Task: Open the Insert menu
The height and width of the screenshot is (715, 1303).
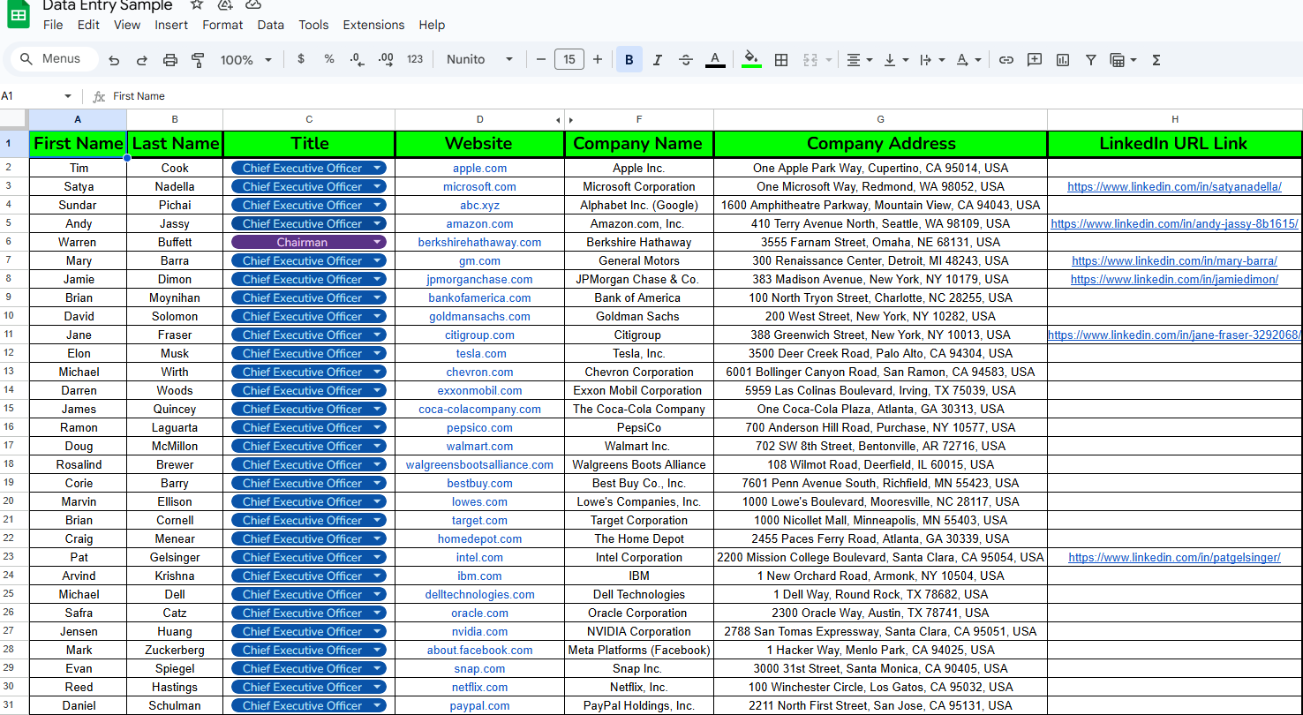Action: 171,25
